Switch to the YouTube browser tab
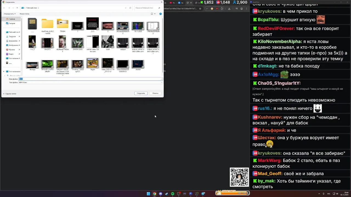 [172, 3]
